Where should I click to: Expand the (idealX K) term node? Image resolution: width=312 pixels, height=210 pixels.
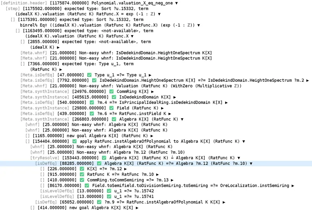(x=58, y=47)
